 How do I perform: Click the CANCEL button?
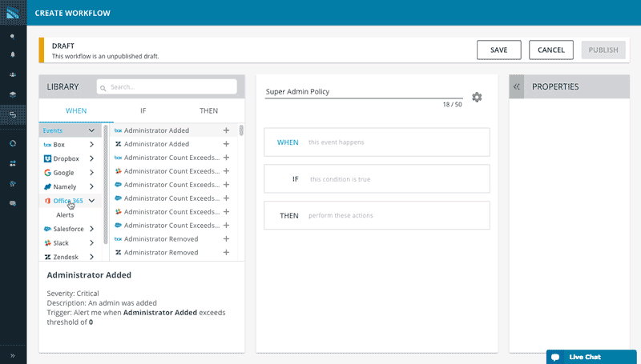[x=551, y=50]
